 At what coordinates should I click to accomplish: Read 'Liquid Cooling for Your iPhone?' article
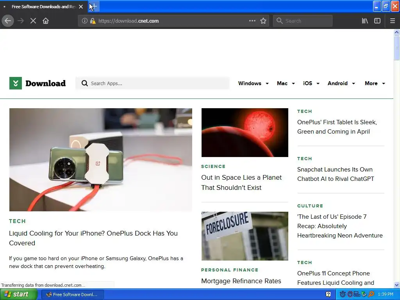tap(93, 238)
